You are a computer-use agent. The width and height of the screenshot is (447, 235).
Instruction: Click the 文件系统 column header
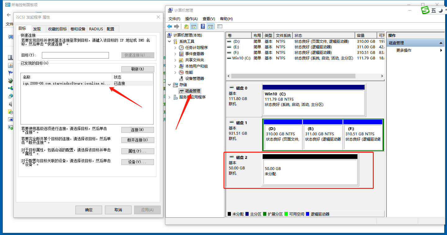(x=283, y=35)
